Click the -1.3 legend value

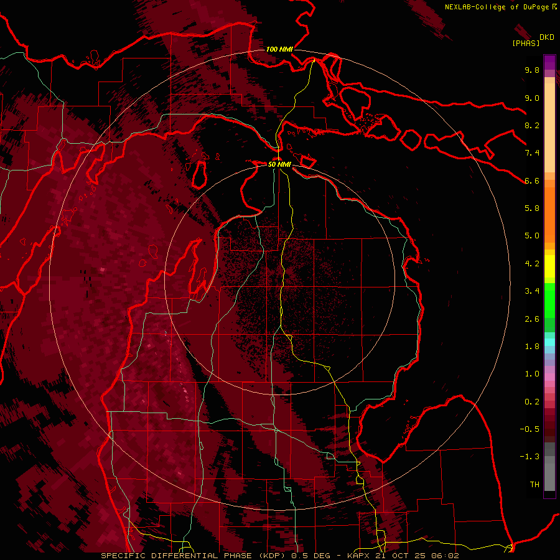click(x=530, y=457)
